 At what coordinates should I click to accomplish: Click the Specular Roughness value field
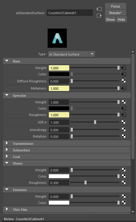pyautogui.click(x=59, y=115)
